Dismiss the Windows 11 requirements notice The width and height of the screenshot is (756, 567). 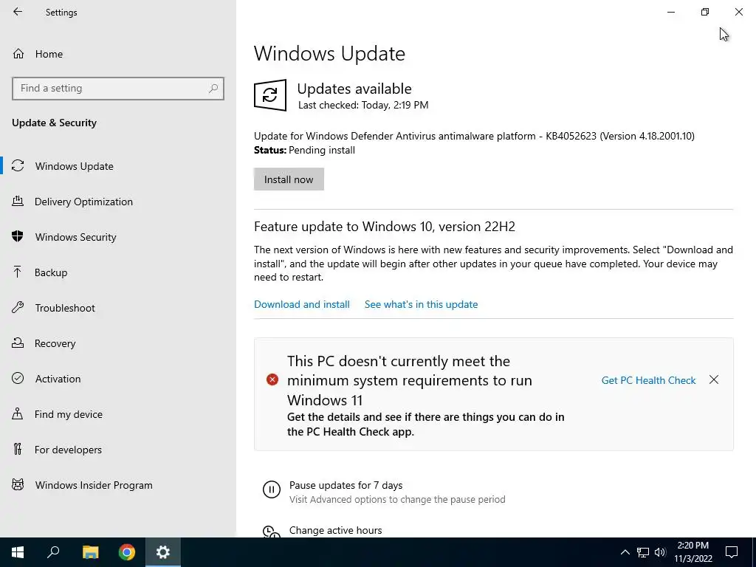click(x=714, y=380)
